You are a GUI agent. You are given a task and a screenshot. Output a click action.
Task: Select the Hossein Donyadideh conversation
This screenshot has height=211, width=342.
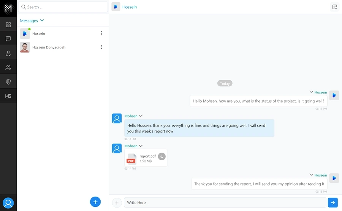(x=49, y=47)
